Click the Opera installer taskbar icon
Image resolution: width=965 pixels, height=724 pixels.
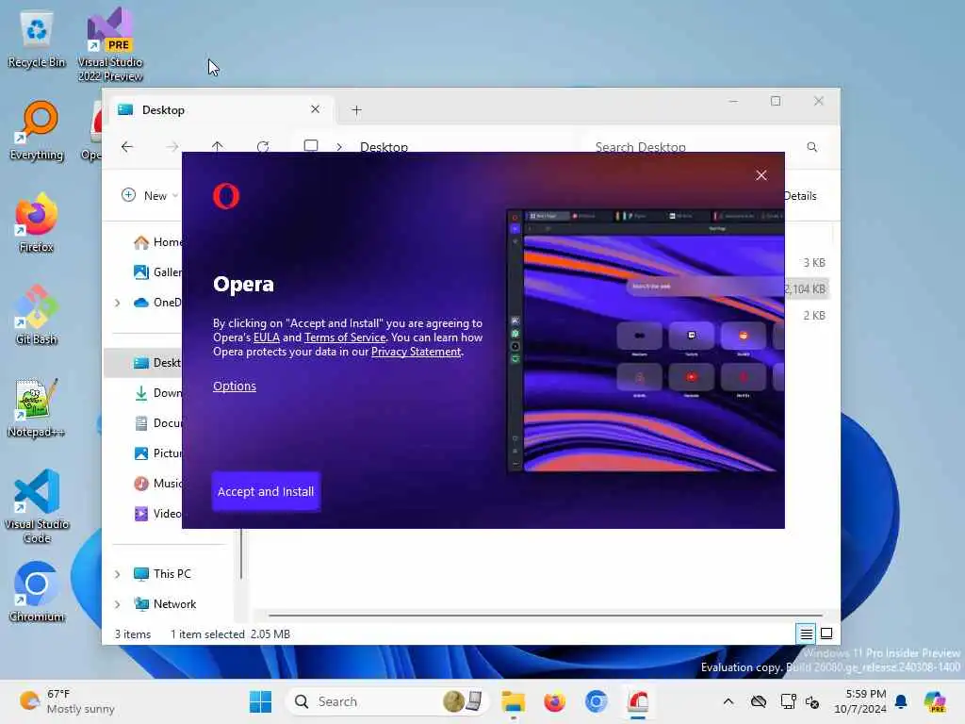click(x=638, y=701)
